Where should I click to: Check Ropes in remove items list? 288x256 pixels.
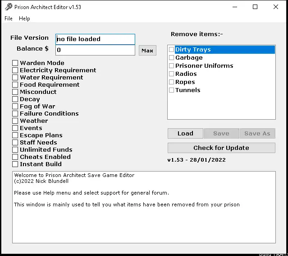point(171,82)
